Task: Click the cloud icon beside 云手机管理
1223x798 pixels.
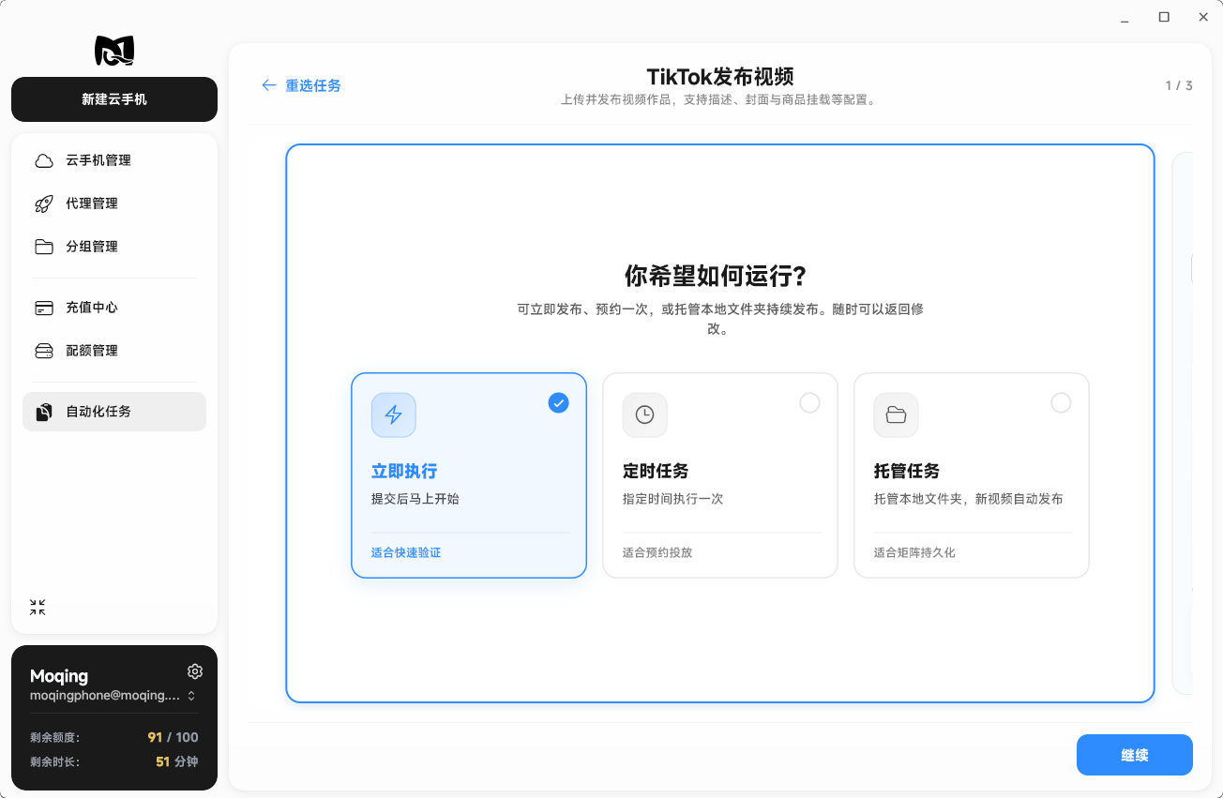Action: click(x=44, y=160)
